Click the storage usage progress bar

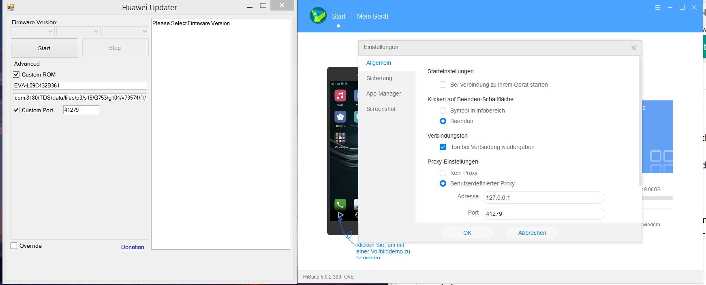[657, 198]
